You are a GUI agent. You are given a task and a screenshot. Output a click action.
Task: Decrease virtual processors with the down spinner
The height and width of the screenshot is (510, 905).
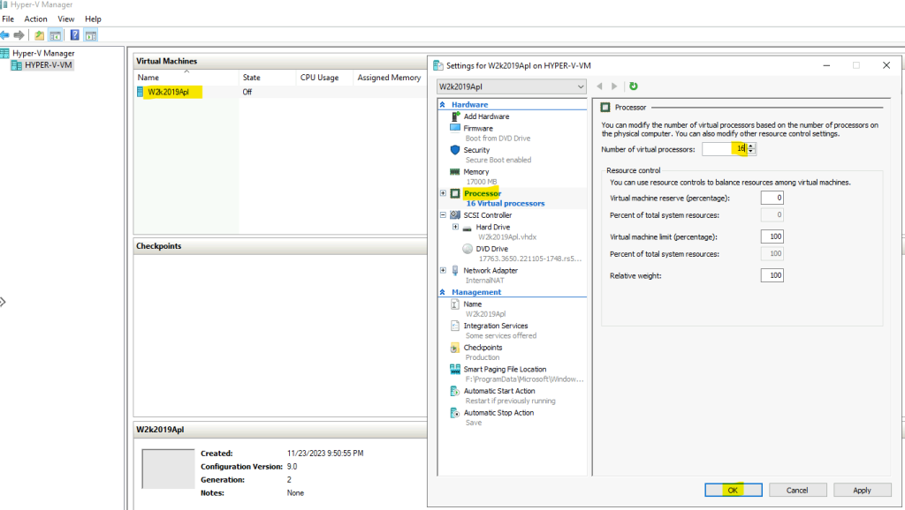point(751,152)
